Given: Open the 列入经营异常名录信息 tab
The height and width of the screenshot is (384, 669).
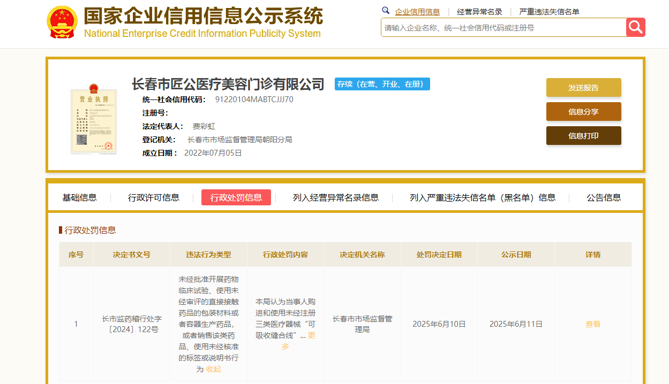Looking at the screenshot, I should pyautogui.click(x=335, y=197).
